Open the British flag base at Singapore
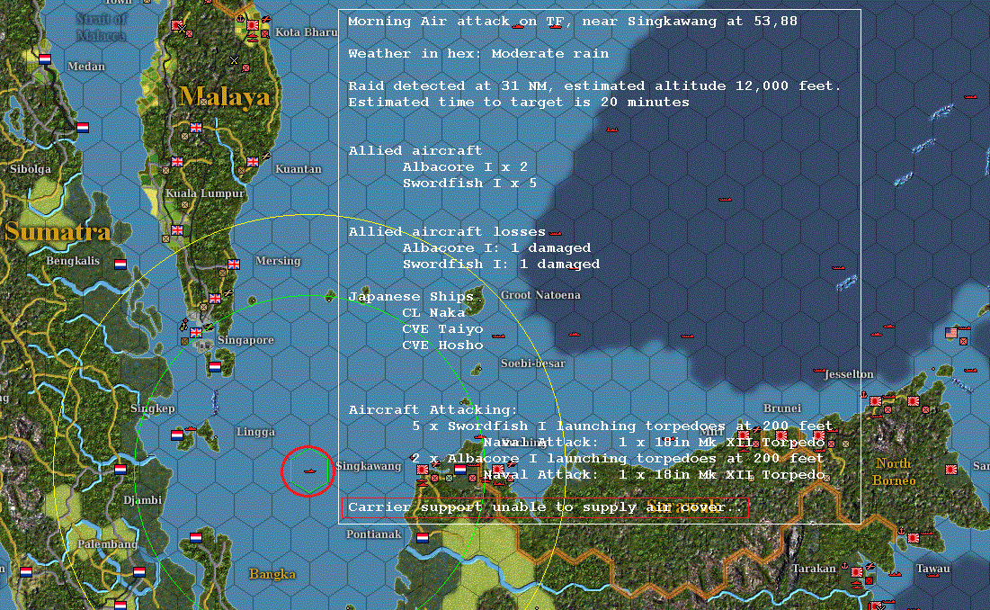990x610 pixels. 196,332
